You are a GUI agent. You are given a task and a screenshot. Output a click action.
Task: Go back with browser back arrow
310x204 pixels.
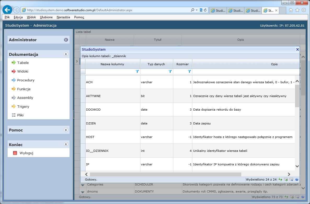(7, 10)
